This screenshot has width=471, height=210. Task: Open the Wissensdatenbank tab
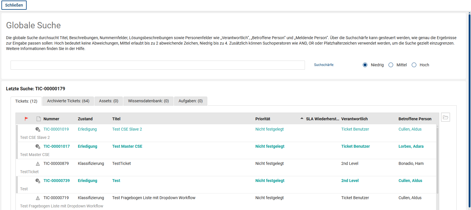[148, 101]
